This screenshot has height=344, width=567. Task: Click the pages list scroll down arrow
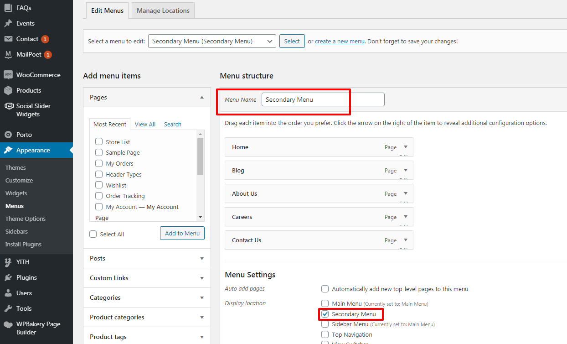coord(200,218)
